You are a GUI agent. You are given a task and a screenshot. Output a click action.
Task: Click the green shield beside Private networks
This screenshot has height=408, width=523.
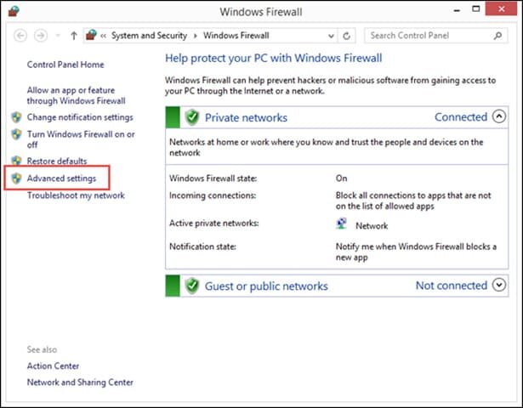[x=193, y=117]
